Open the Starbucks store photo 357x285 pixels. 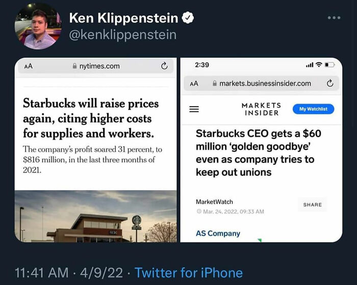(95, 216)
